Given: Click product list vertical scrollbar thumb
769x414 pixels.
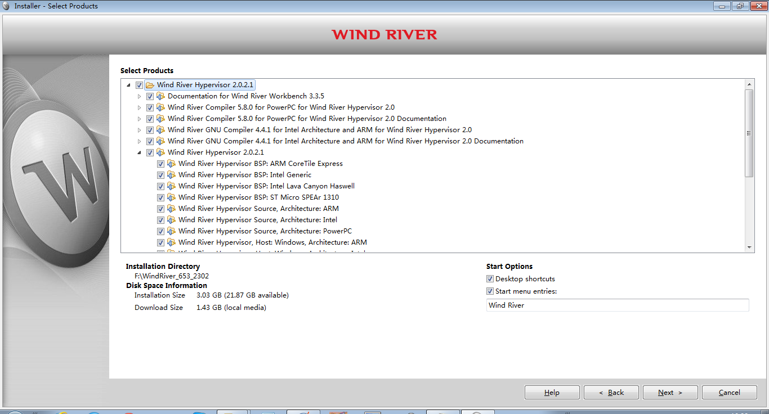Looking at the screenshot, I should click(x=749, y=133).
